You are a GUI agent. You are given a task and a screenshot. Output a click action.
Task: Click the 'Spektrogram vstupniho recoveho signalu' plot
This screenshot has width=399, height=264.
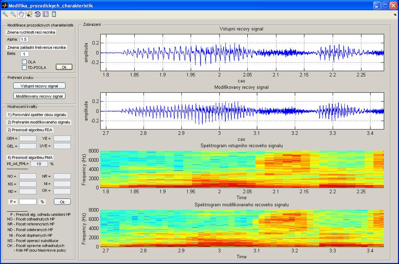tap(242, 169)
